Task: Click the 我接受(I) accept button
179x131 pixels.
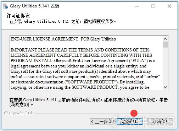Action: [x=129, y=121]
